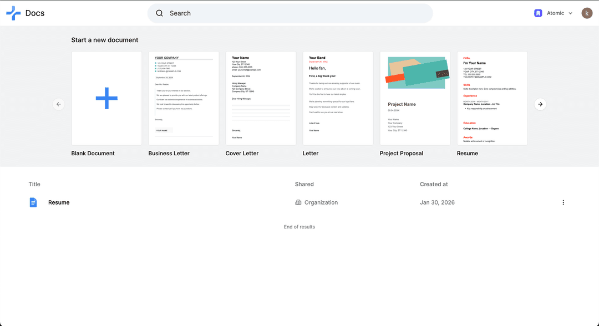This screenshot has height=326, width=599.
Task: Click the Docs app name text
Action: pyautogui.click(x=35, y=13)
